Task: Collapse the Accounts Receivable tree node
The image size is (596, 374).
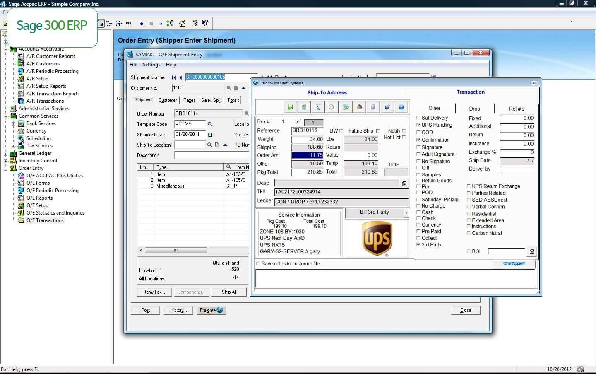Action: (x=6, y=49)
